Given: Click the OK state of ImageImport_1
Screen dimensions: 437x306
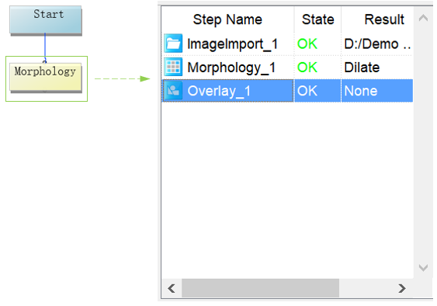Looking at the screenshot, I should [307, 43].
